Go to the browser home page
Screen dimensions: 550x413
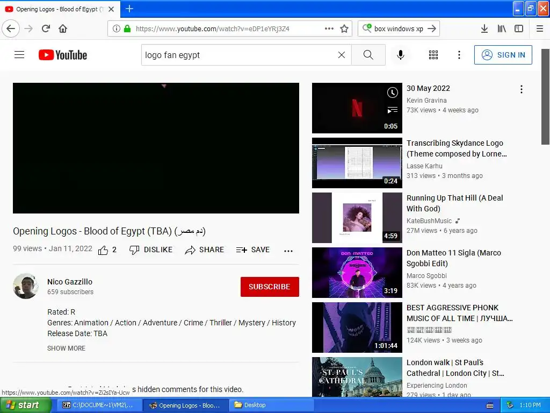pyautogui.click(x=63, y=29)
